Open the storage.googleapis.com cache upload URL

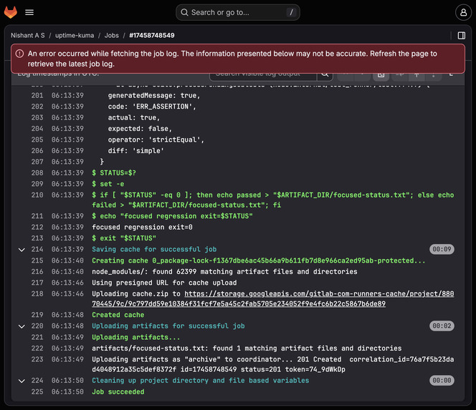click(273, 299)
